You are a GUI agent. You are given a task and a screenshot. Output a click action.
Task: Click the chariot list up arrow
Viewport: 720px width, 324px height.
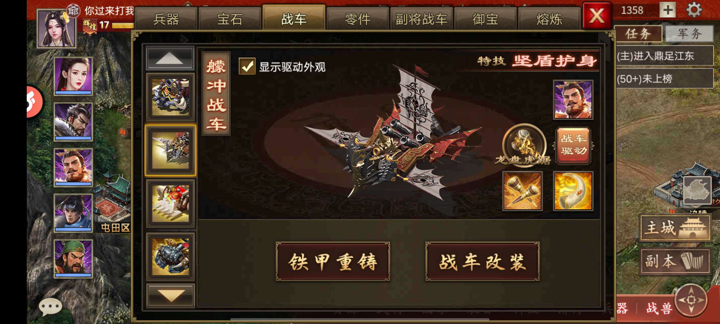pyautogui.click(x=170, y=58)
